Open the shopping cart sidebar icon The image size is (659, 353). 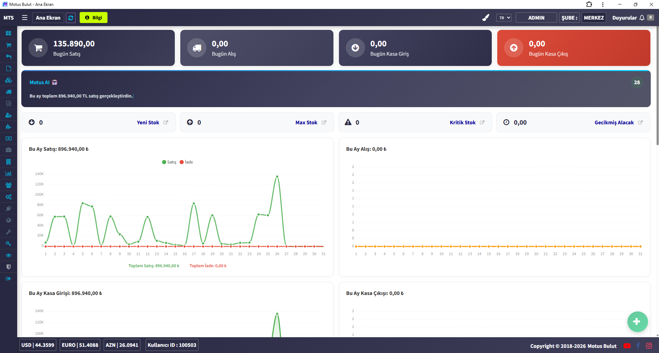point(9,45)
